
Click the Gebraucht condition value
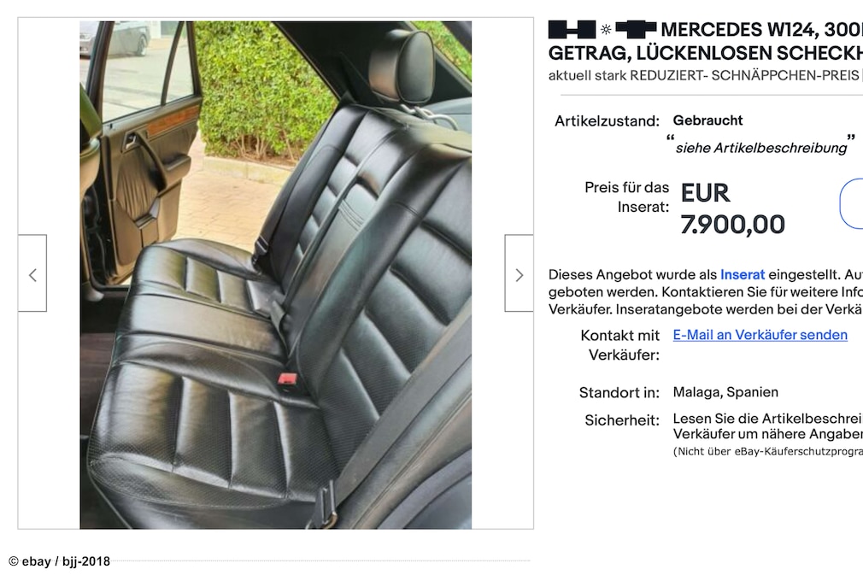click(707, 120)
